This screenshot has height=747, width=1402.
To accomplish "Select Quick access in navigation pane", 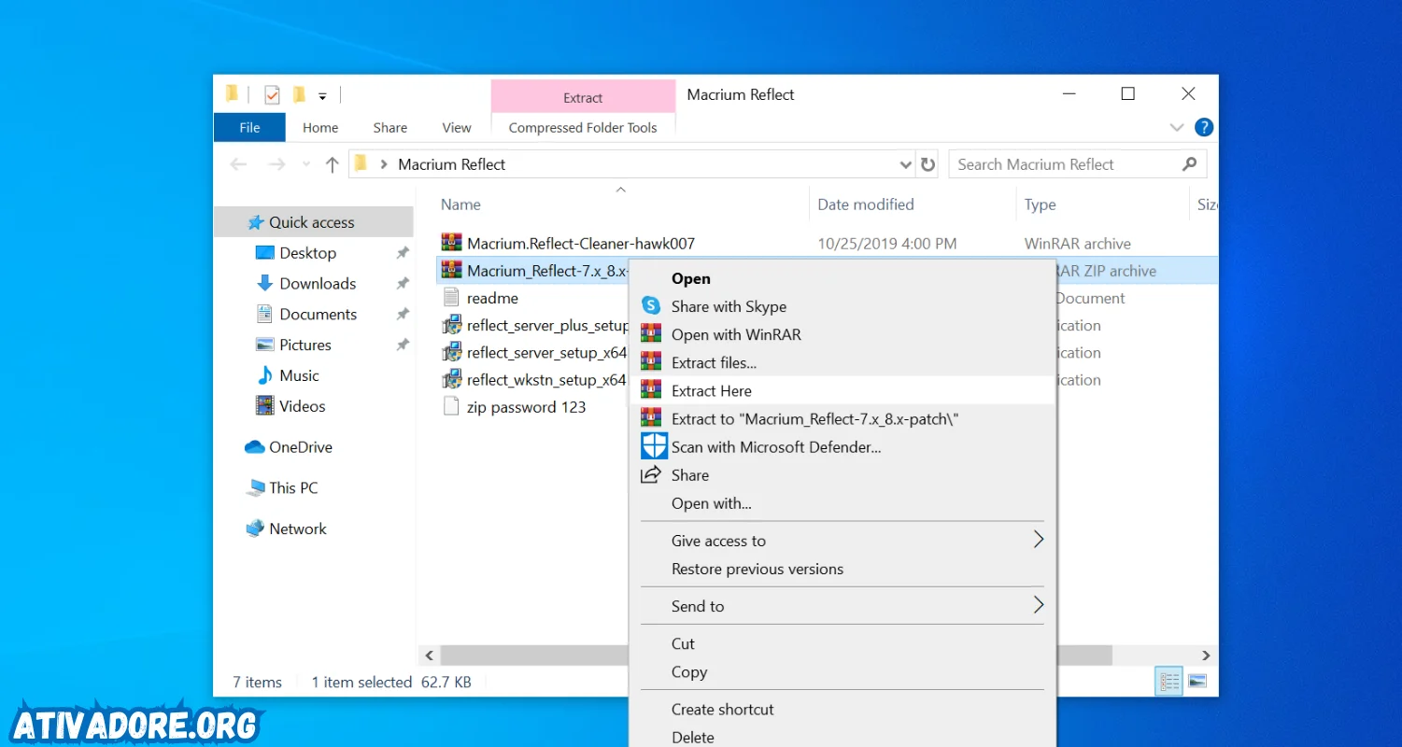I will point(312,222).
